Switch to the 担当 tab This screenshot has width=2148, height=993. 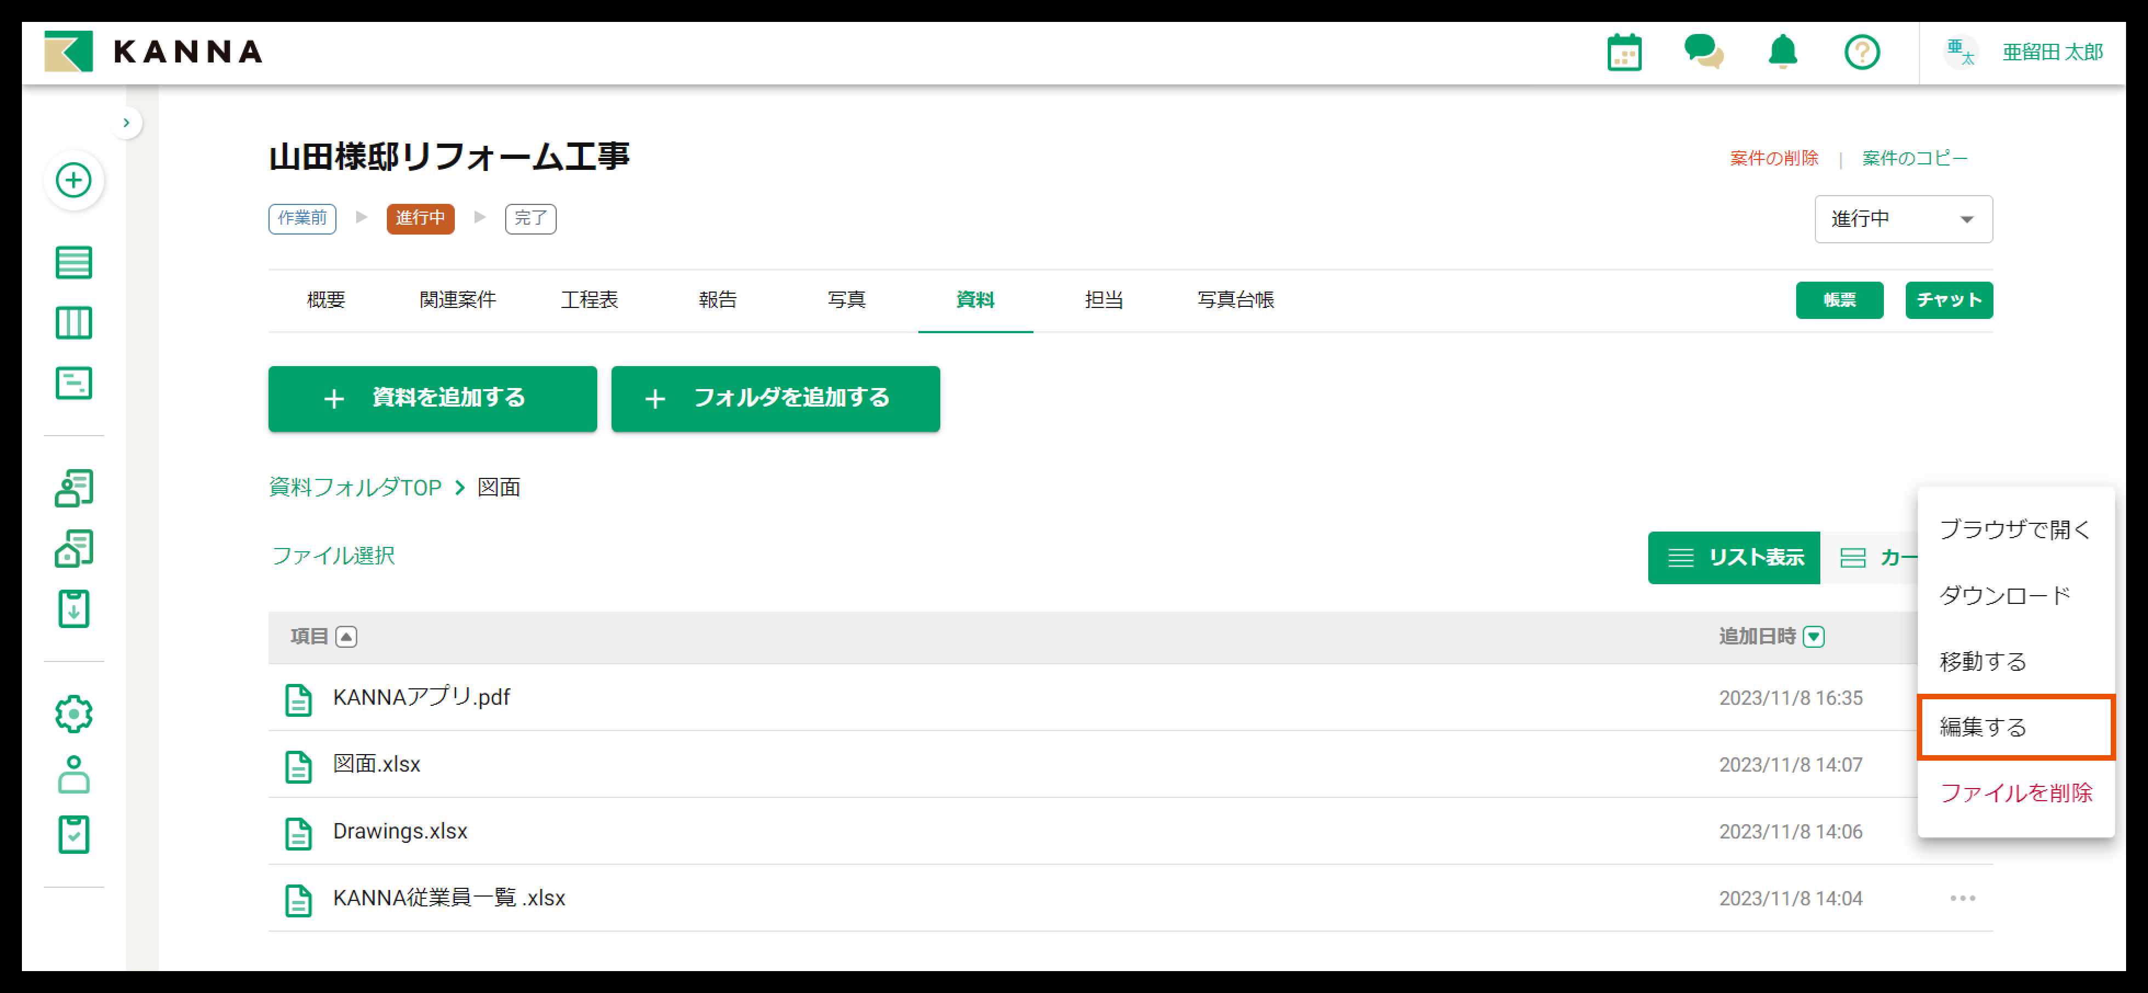pos(1104,300)
